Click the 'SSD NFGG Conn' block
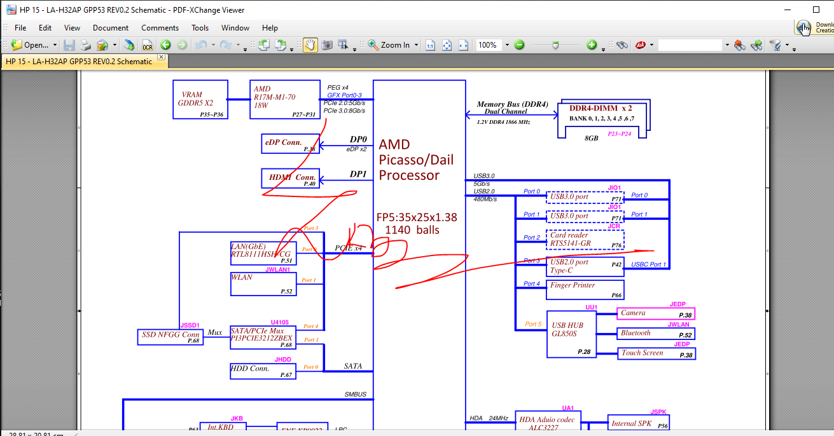Image resolution: width=834 pixels, height=436 pixels. pyautogui.click(x=170, y=337)
